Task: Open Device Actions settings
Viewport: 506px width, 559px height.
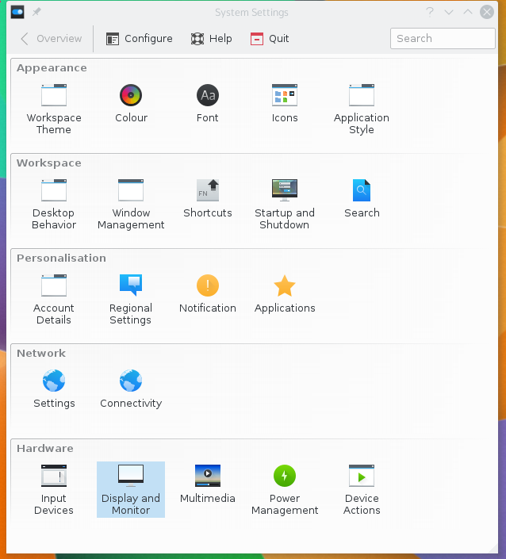Action: tap(362, 490)
